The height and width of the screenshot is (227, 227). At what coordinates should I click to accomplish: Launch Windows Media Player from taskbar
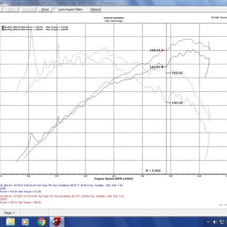[x=25, y=222]
